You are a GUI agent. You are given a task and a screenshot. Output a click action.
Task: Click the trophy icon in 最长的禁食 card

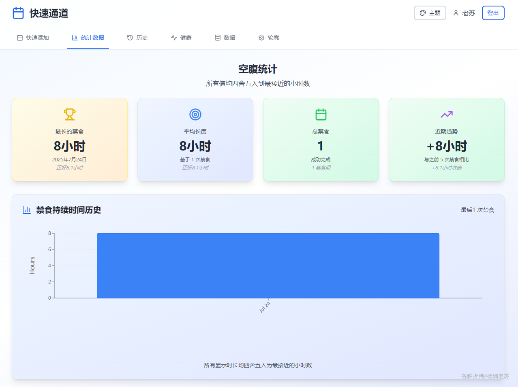[x=70, y=114]
